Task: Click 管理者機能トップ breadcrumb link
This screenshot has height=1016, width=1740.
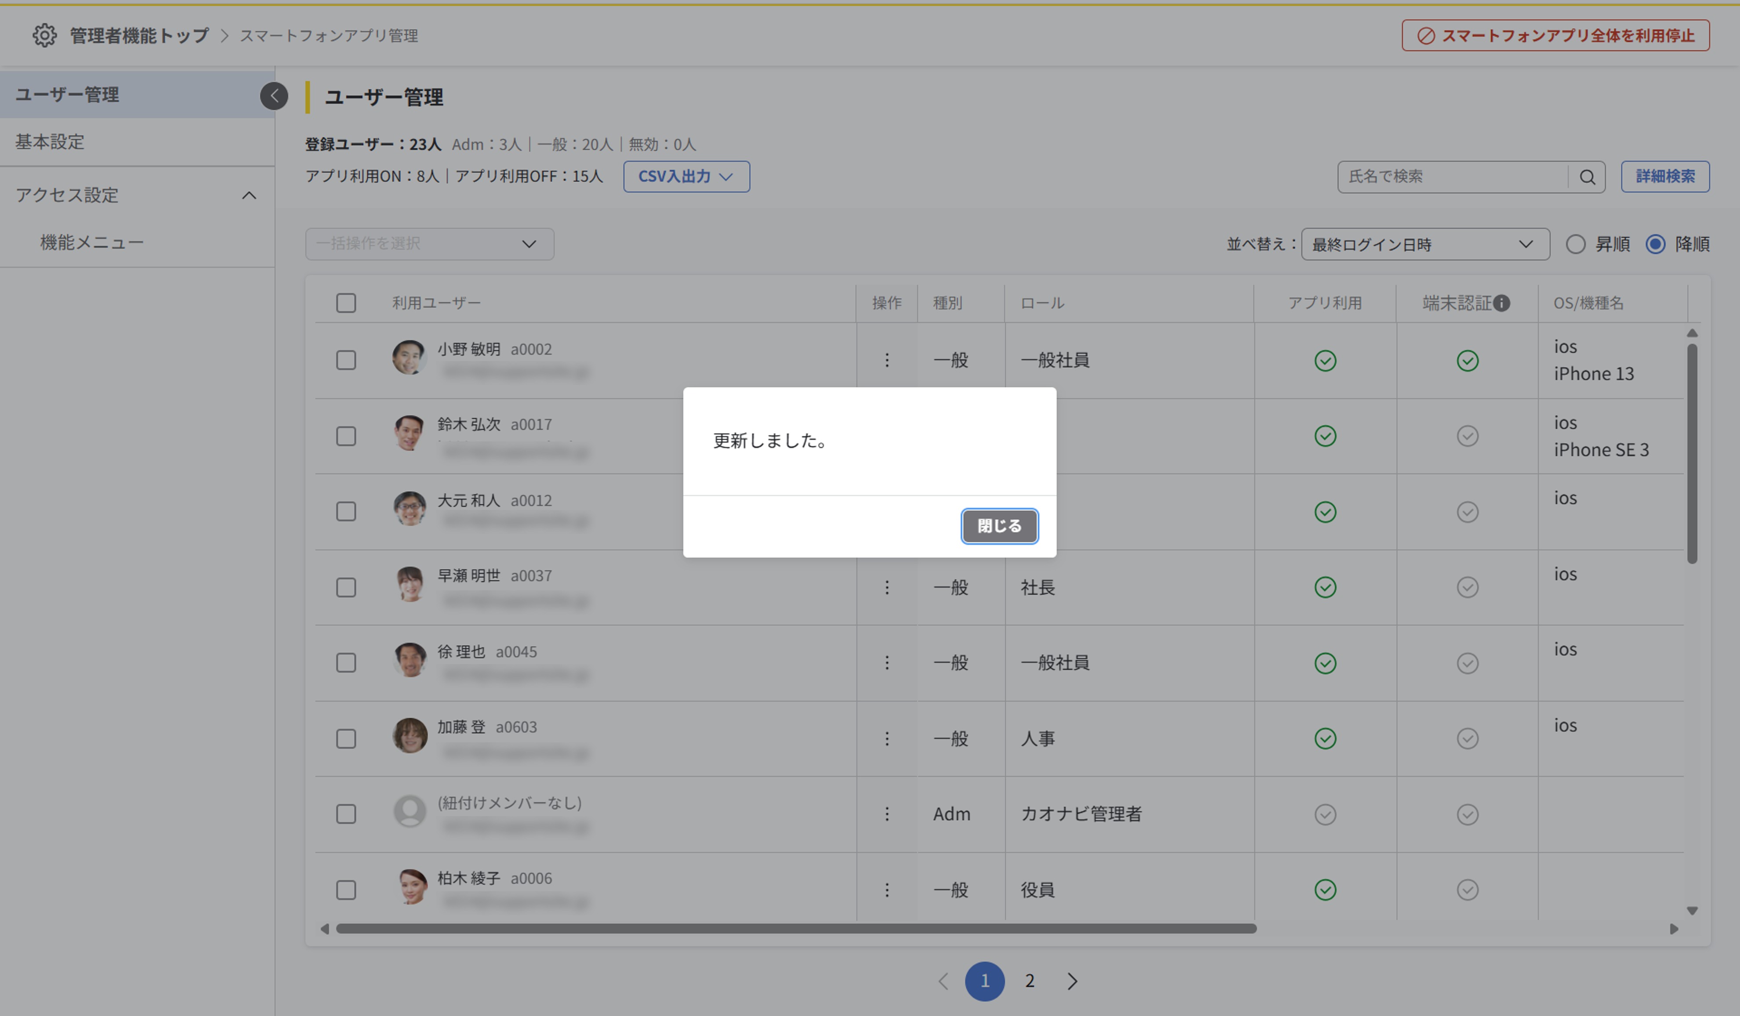Action: point(139,35)
